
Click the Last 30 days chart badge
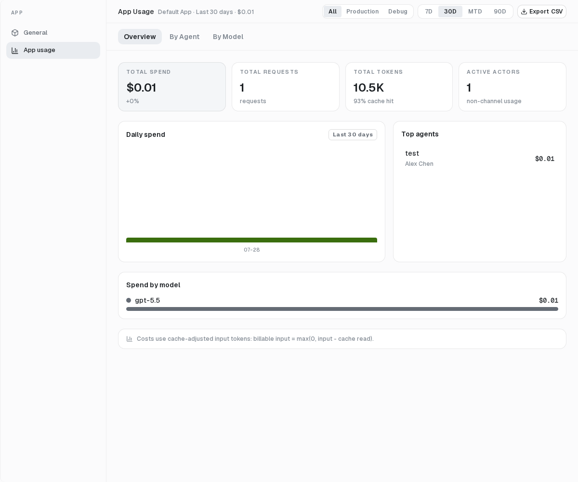(353, 134)
